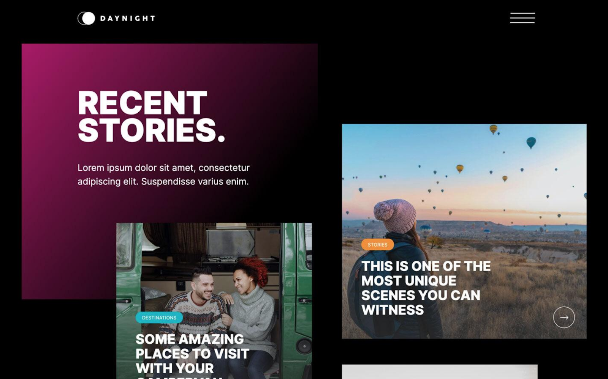Click the partially visible card below balloons
This screenshot has width=608, height=379.
pyautogui.click(x=440, y=372)
